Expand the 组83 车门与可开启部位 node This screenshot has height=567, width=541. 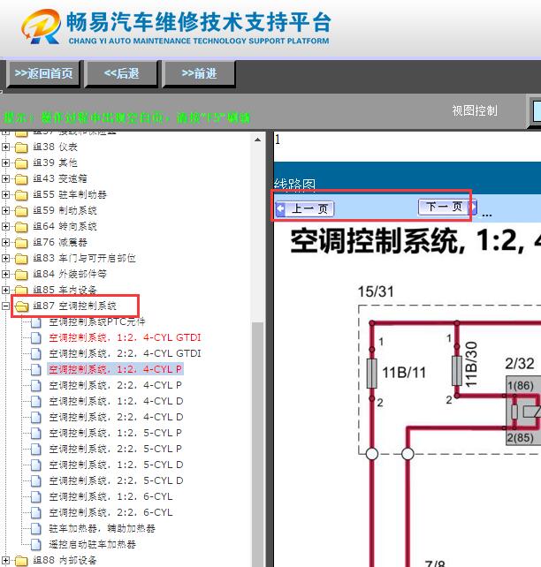coord(5,258)
